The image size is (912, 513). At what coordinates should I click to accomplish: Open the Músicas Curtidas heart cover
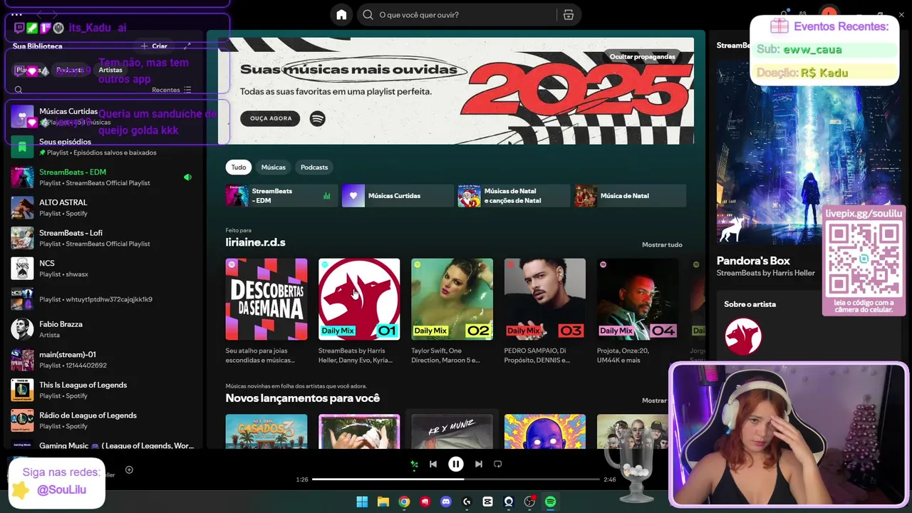click(x=22, y=117)
